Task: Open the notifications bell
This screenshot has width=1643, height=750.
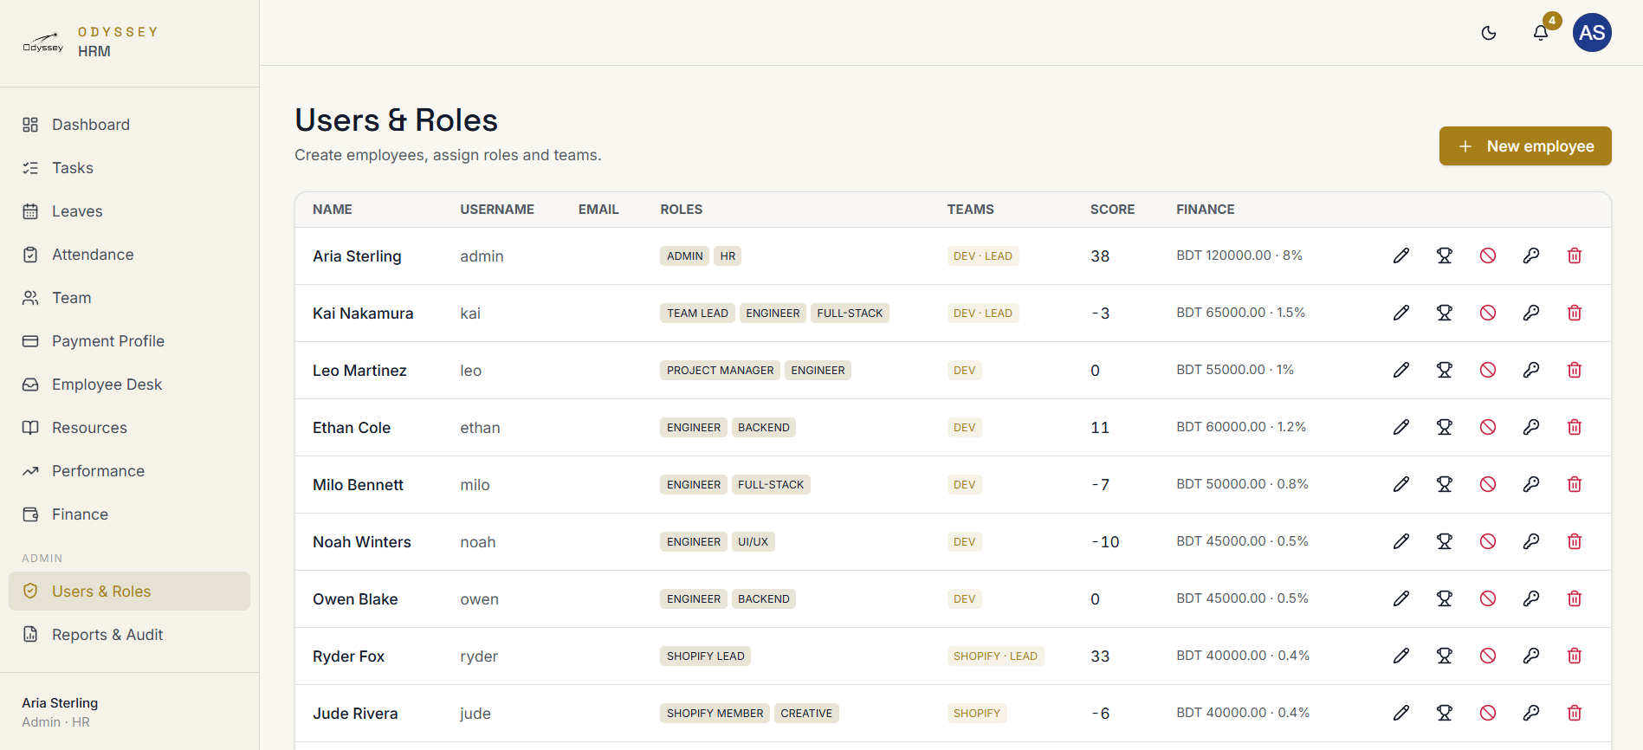Action: (1541, 33)
